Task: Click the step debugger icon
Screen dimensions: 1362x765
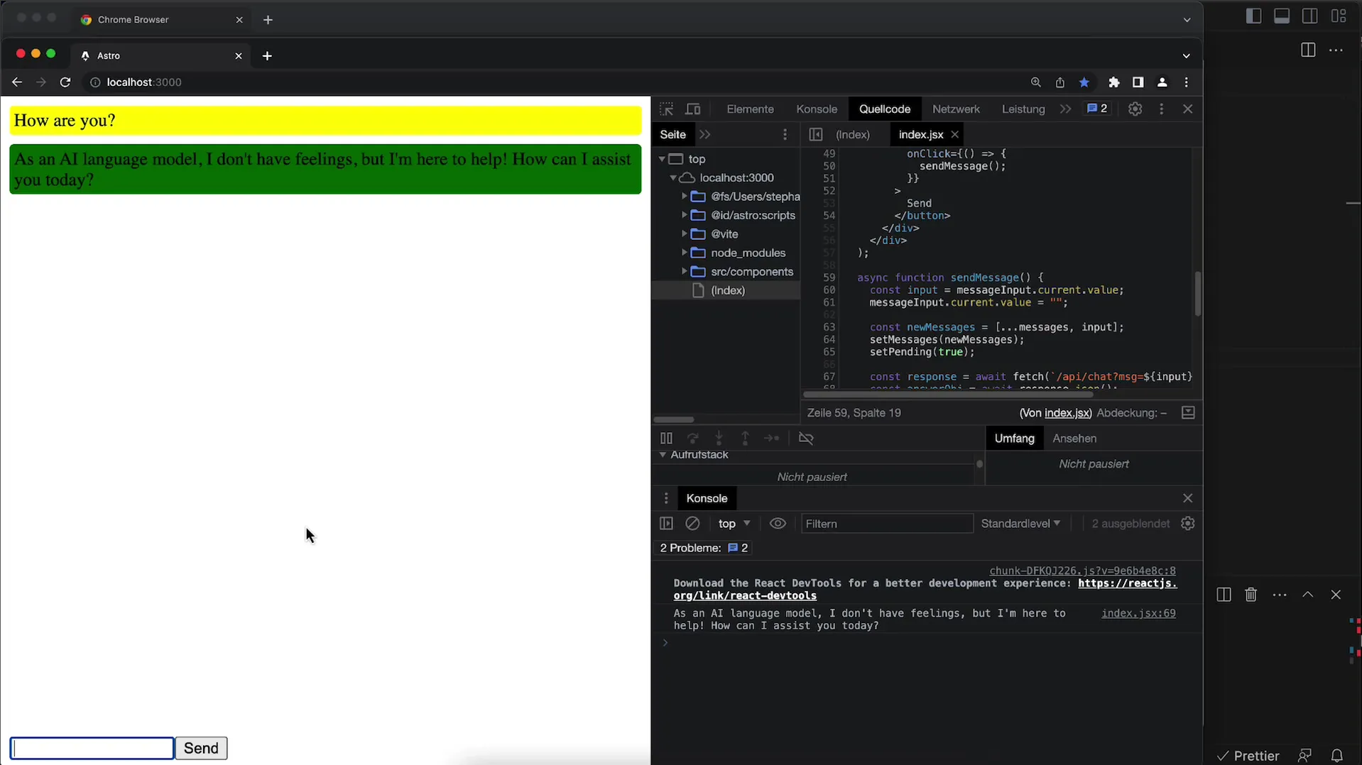Action: click(x=771, y=439)
